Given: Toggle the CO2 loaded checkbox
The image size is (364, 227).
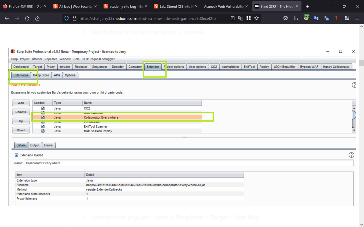Looking at the screenshot, I should [43, 108].
